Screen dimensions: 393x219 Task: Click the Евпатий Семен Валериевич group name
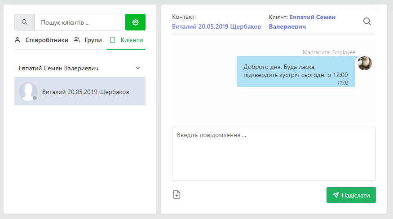point(58,69)
